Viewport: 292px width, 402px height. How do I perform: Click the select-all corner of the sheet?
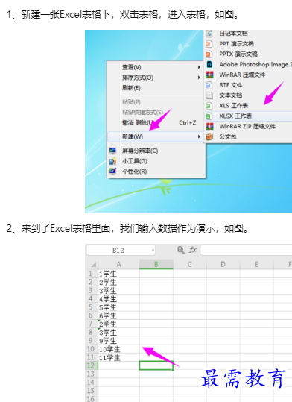[x=92, y=264]
